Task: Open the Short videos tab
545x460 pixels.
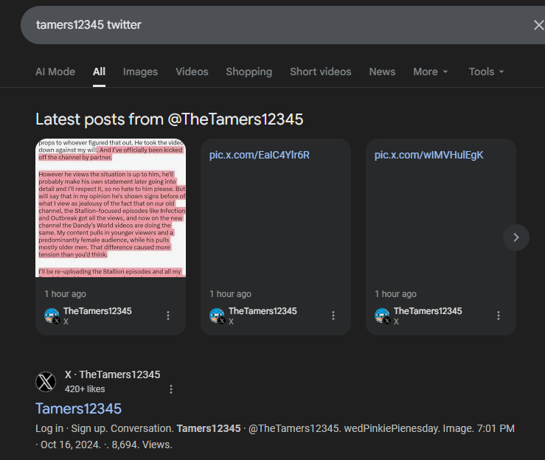Action: click(321, 72)
